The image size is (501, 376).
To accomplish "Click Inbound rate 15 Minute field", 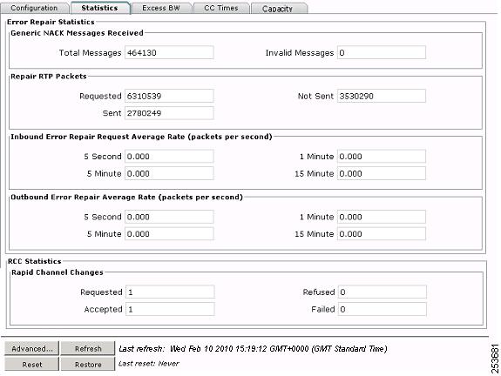I will tap(382, 173).
